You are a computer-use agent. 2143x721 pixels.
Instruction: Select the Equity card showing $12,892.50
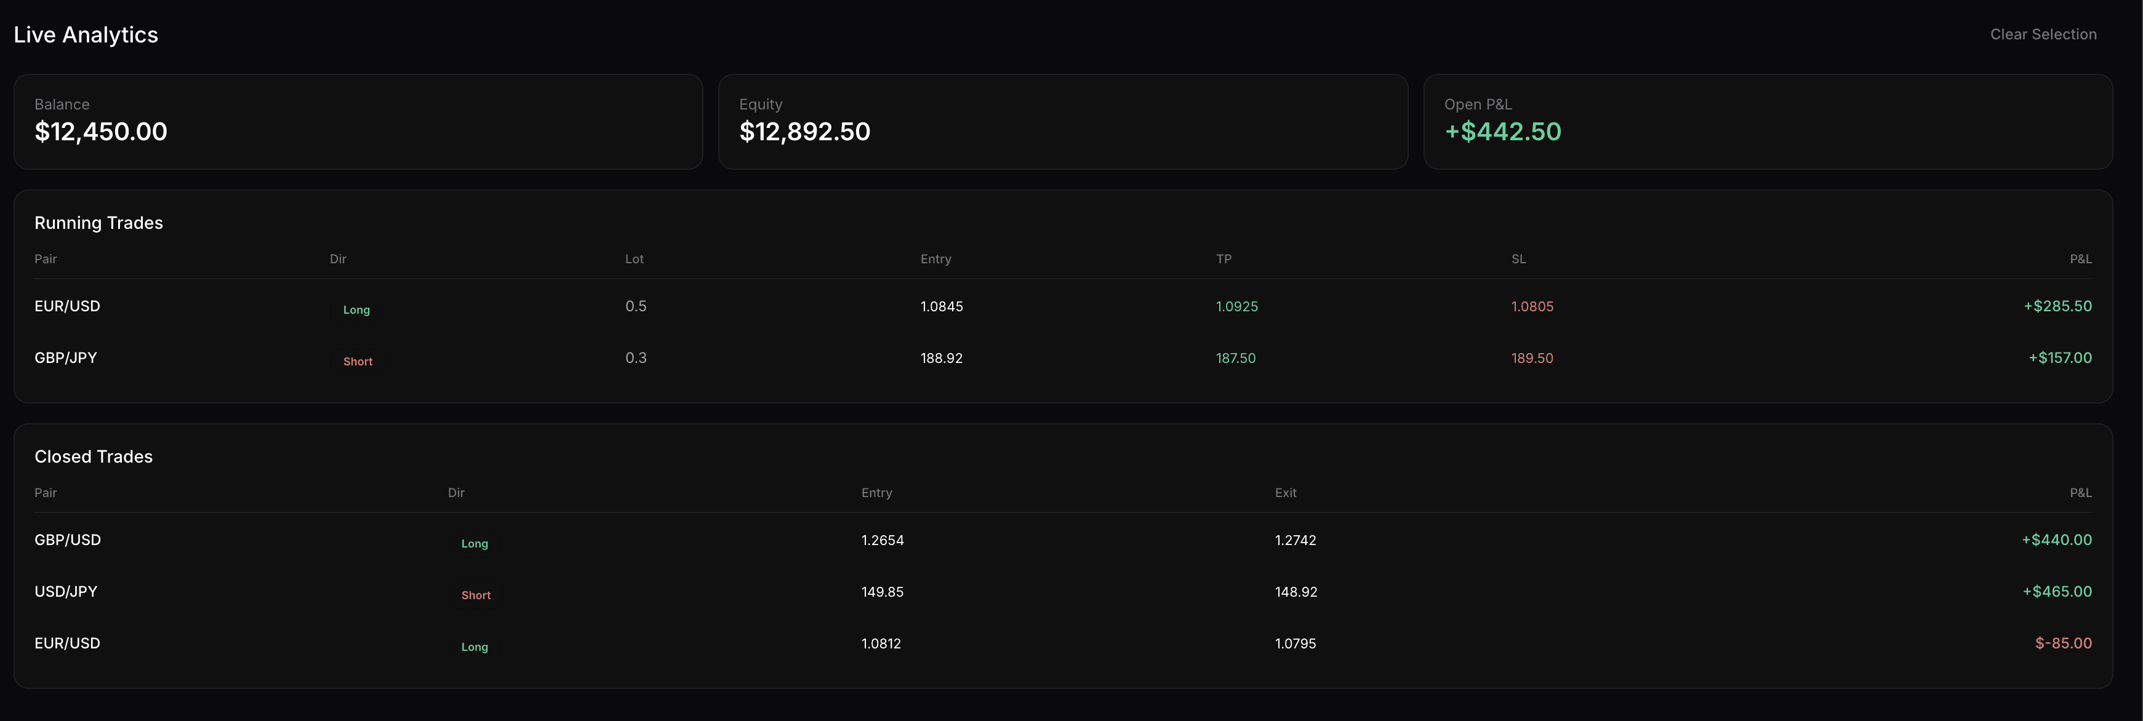tap(1062, 121)
